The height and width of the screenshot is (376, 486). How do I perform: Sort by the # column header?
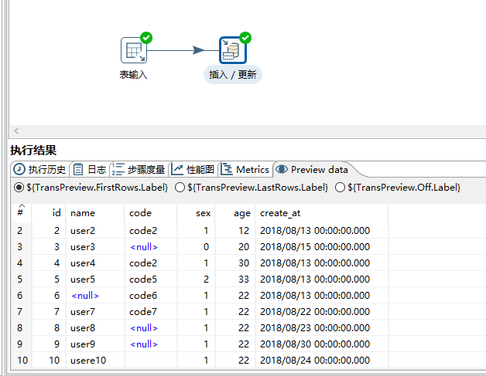click(x=22, y=213)
